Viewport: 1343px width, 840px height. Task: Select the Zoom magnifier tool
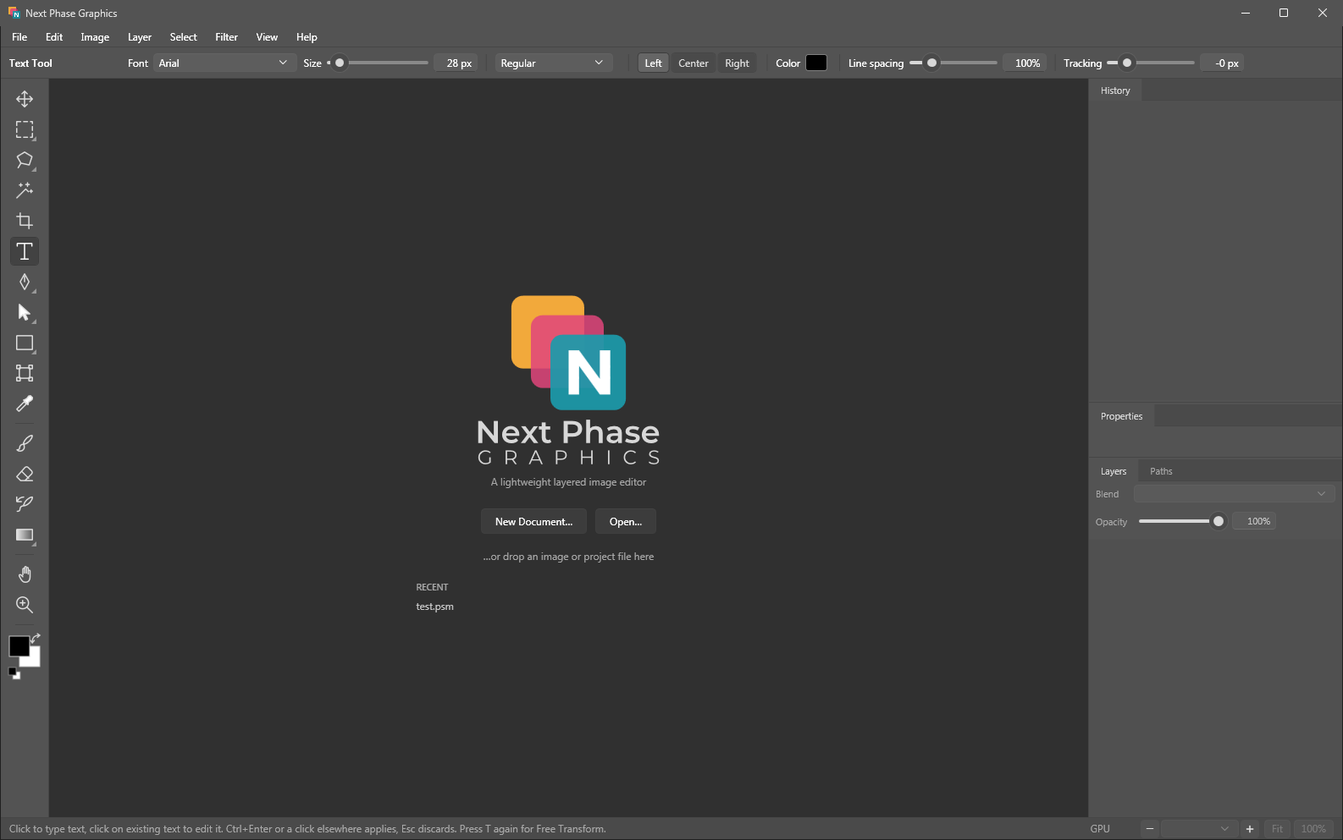pos(25,605)
